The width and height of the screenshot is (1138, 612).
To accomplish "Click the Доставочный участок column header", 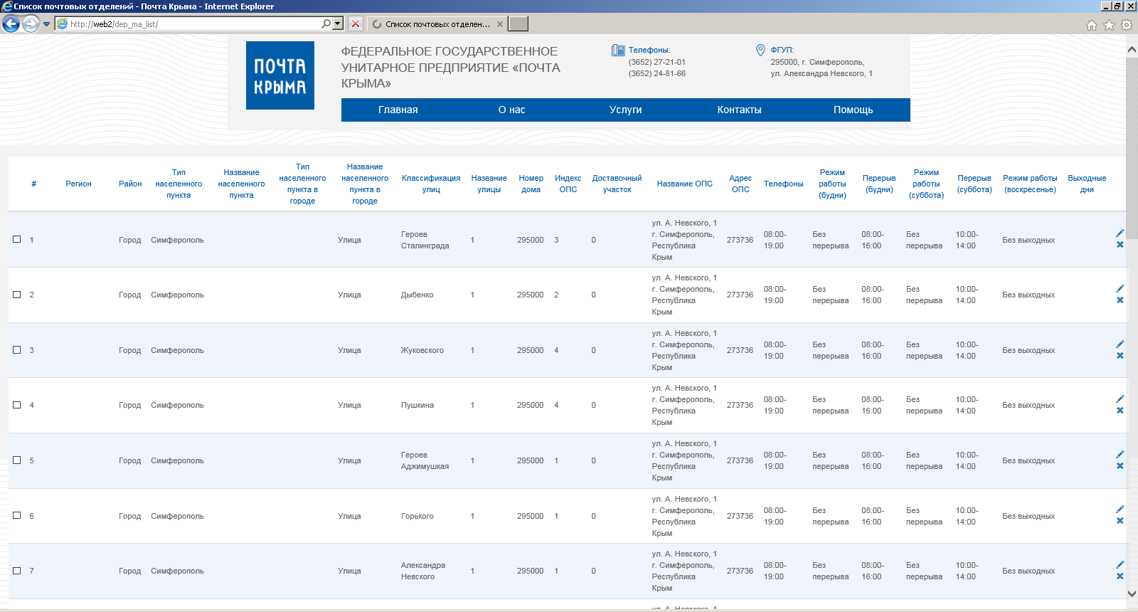I will coord(617,184).
